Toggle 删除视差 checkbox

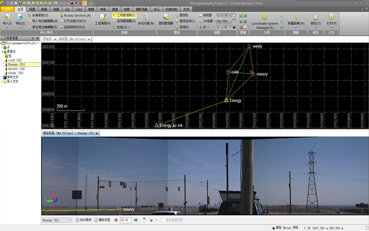tap(96, 220)
